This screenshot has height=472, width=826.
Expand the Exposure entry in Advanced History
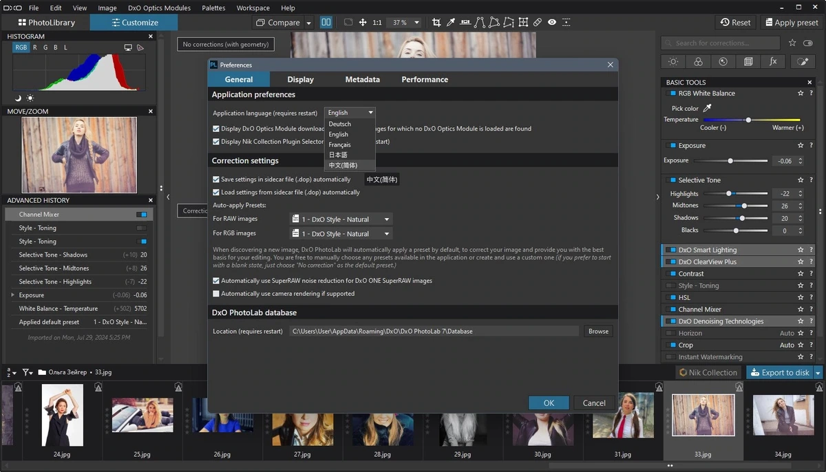click(12, 295)
